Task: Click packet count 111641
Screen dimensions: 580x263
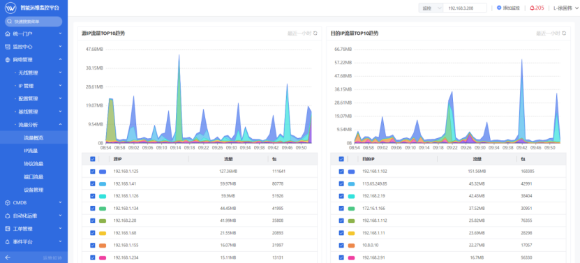Action: tap(278, 172)
